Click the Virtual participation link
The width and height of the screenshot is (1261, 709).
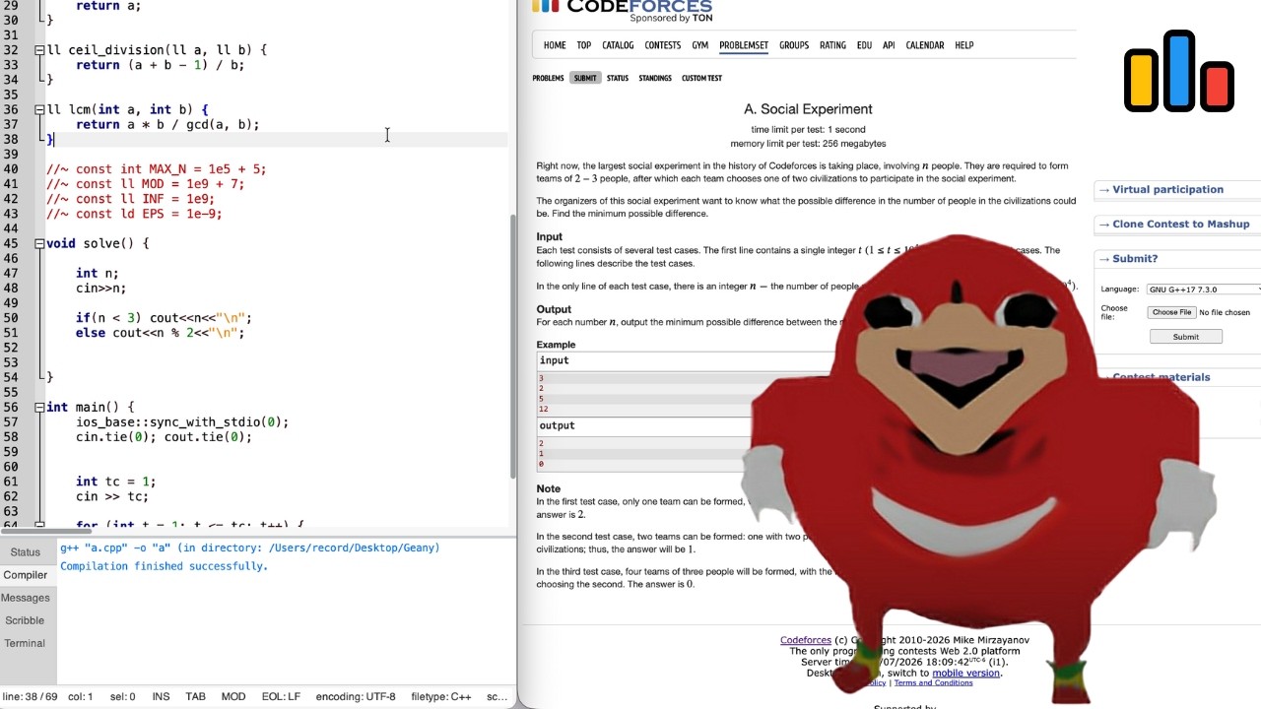[x=1167, y=190]
